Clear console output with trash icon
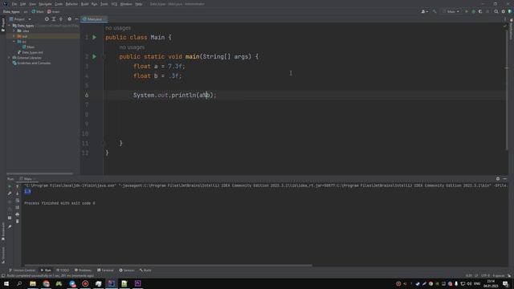Viewport: 514px width, 289px height. click(18, 222)
